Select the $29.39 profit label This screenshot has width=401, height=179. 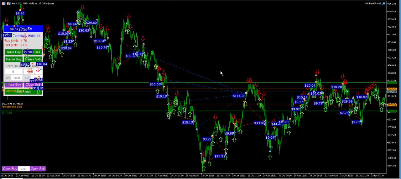pos(347,101)
